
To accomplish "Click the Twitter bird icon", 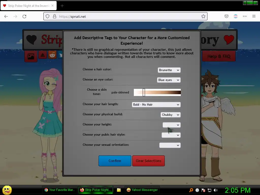I will coord(60,55).
